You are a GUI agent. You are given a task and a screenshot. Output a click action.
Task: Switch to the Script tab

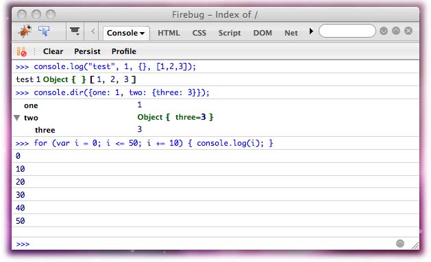coord(230,33)
